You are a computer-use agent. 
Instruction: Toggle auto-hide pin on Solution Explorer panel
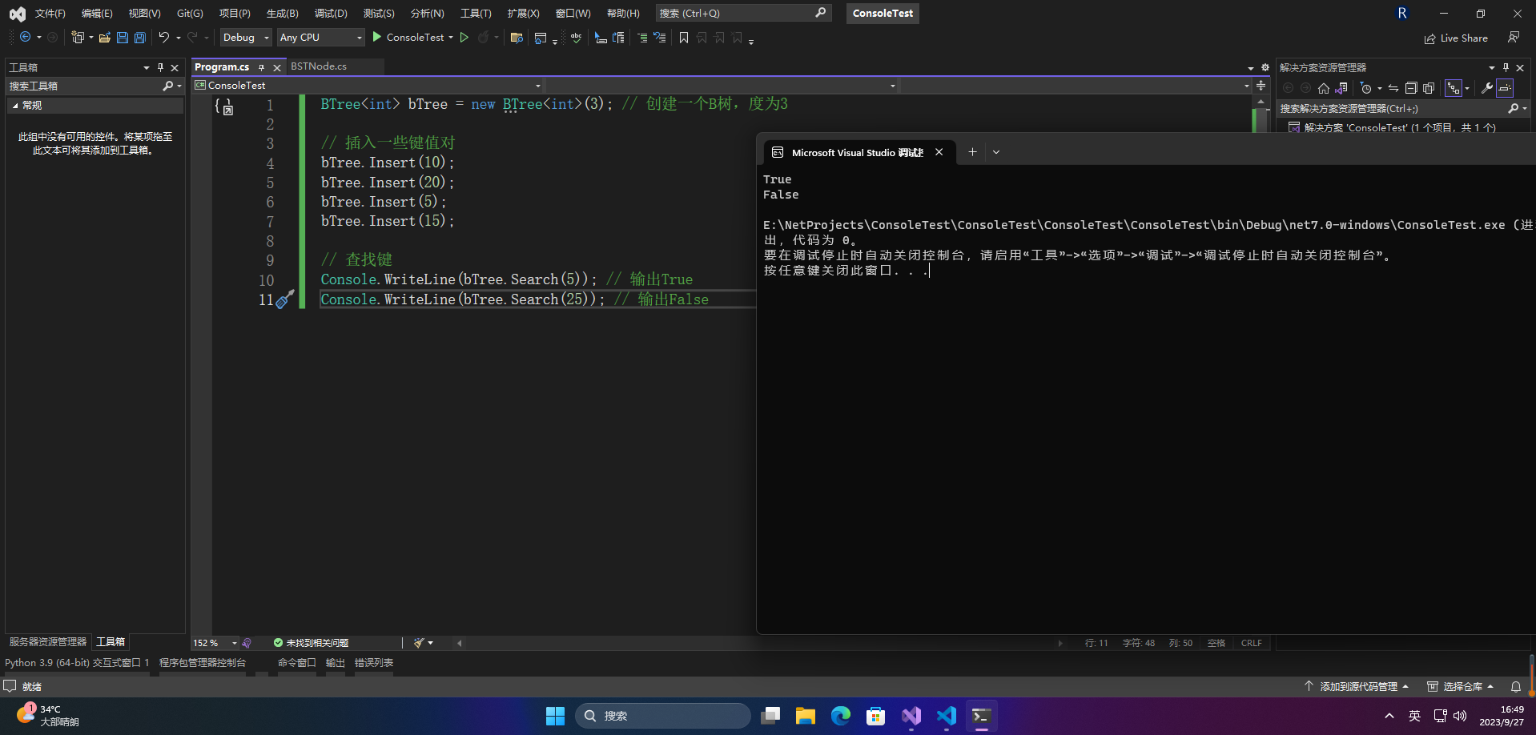tap(1506, 67)
